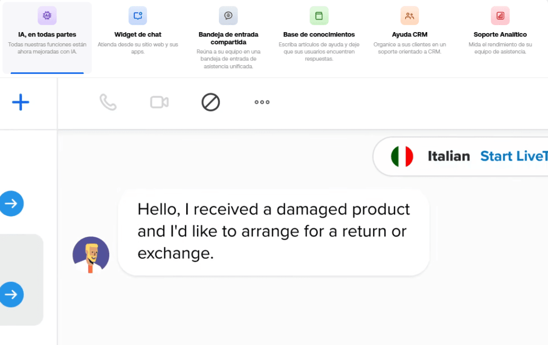The image size is (548, 345).
Task: Click the AI chip icon
Action: tap(47, 16)
